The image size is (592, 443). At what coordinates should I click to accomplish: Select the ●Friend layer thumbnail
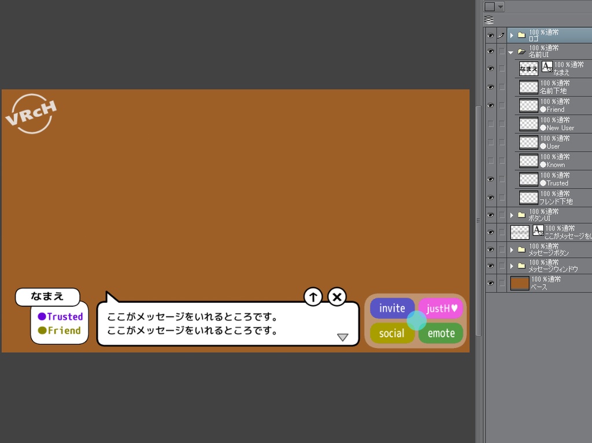click(x=528, y=106)
